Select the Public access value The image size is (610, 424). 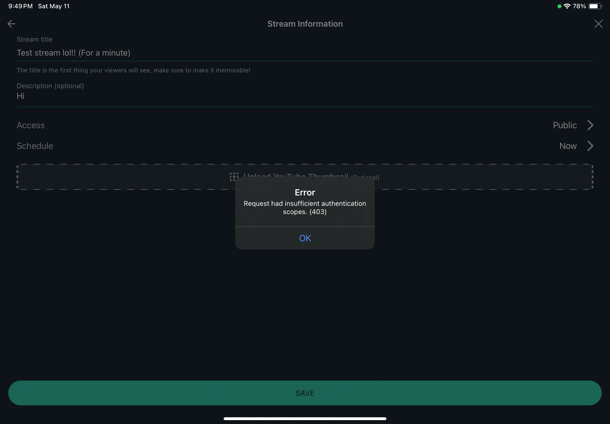coord(565,125)
